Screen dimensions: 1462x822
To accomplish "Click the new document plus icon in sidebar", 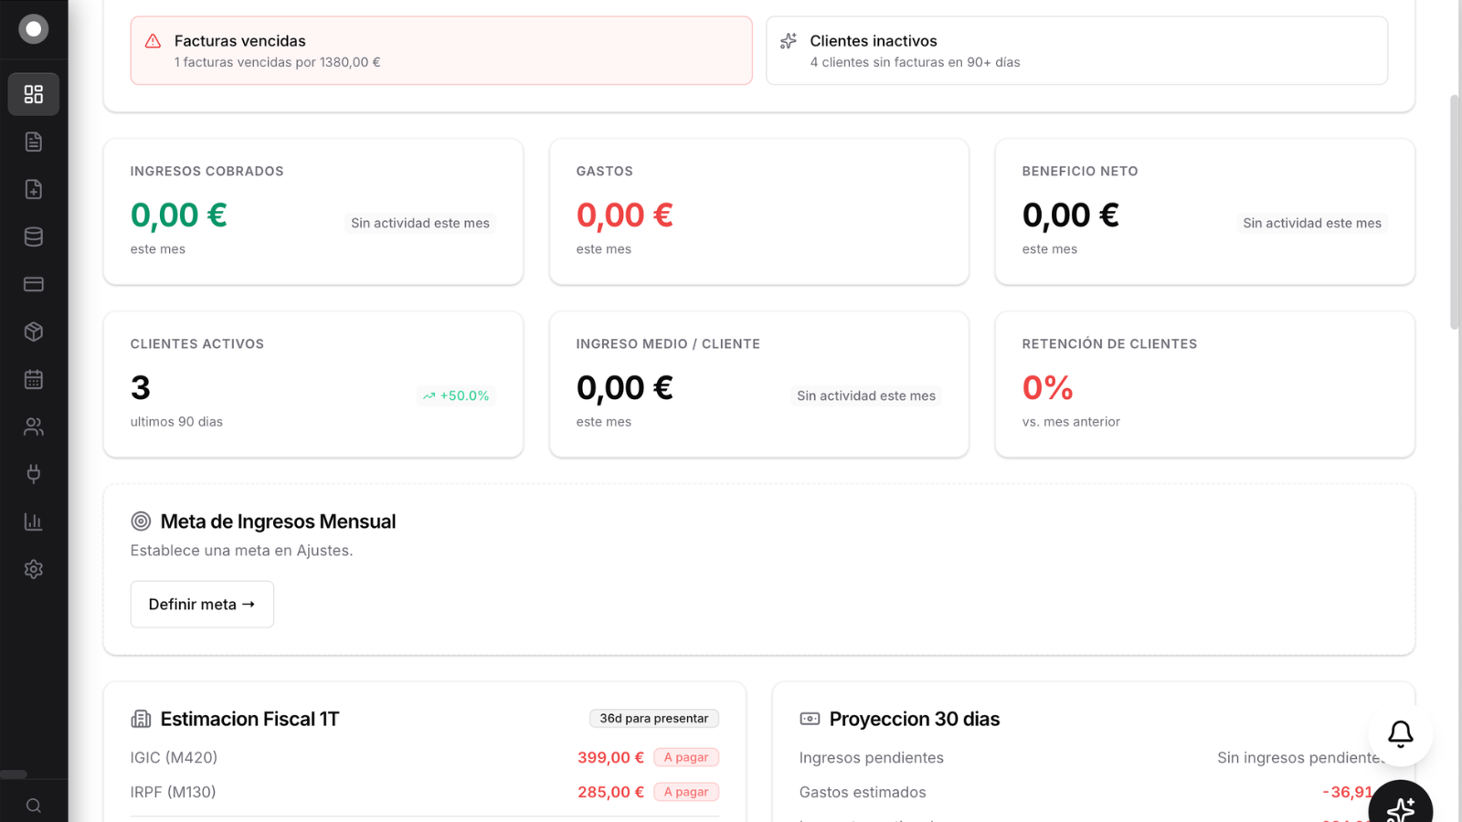I will (34, 189).
